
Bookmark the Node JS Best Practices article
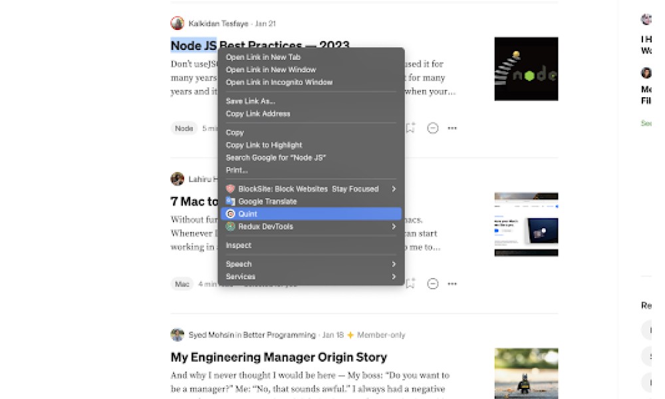410,128
